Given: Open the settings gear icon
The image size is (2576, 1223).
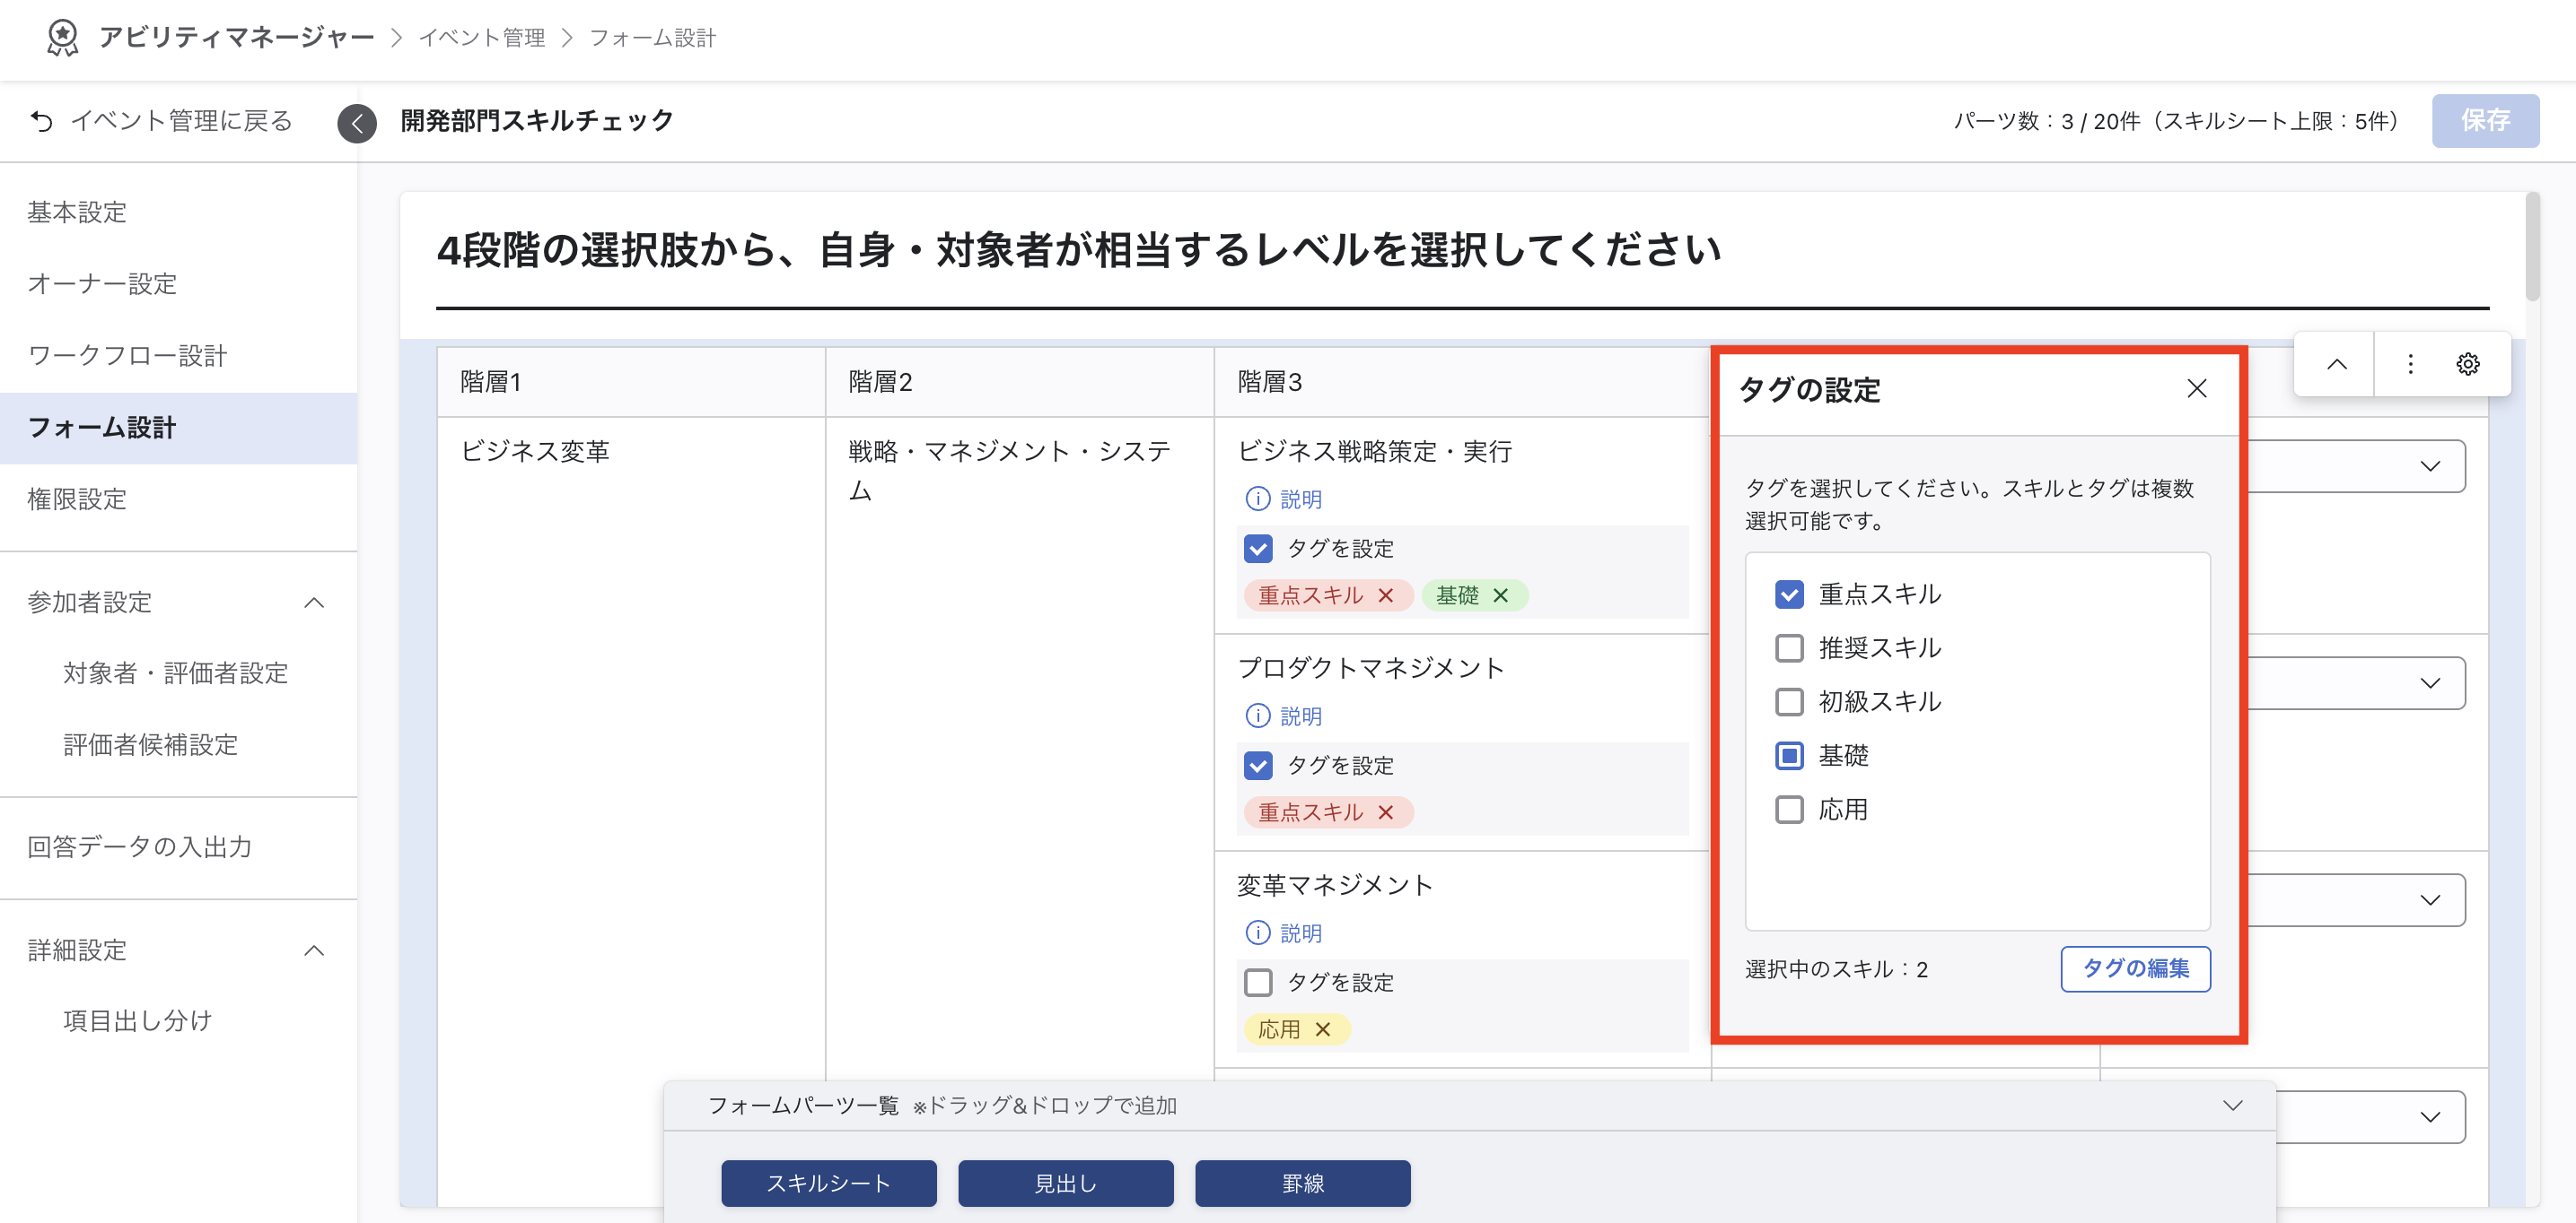Looking at the screenshot, I should pos(2468,364).
